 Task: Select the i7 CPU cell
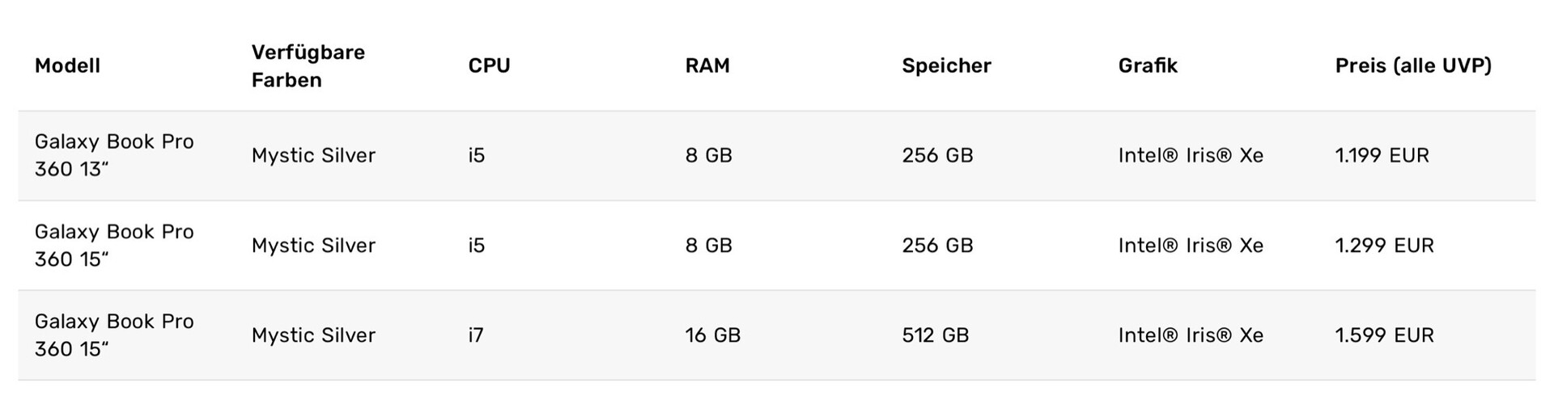pos(475,335)
